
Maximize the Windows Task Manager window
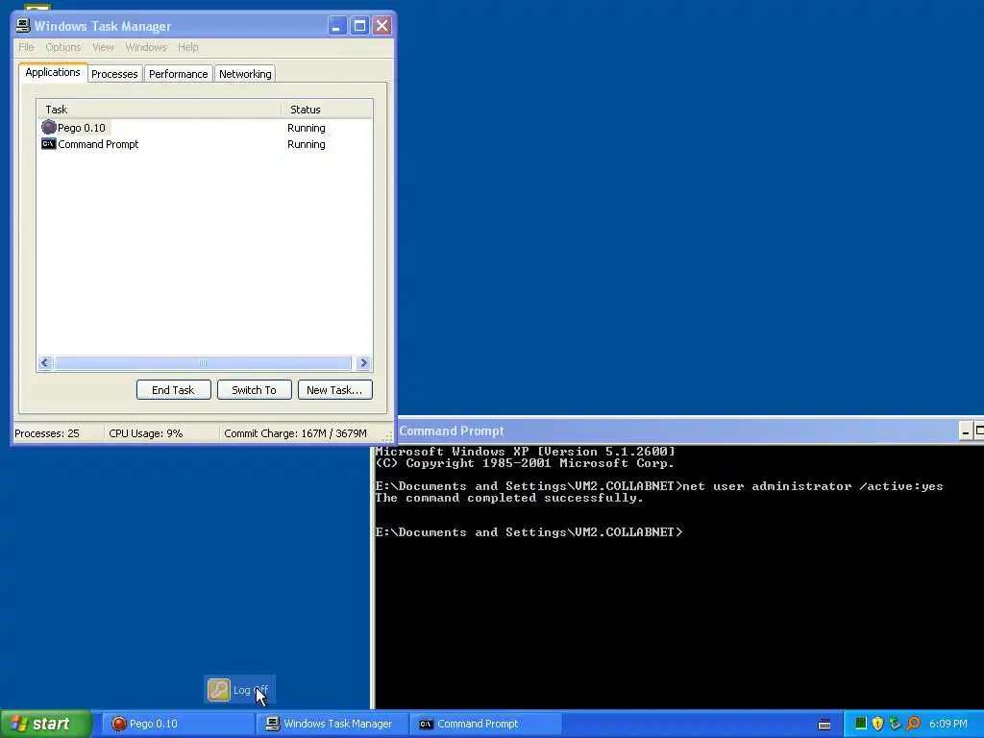tap(359, 26)
